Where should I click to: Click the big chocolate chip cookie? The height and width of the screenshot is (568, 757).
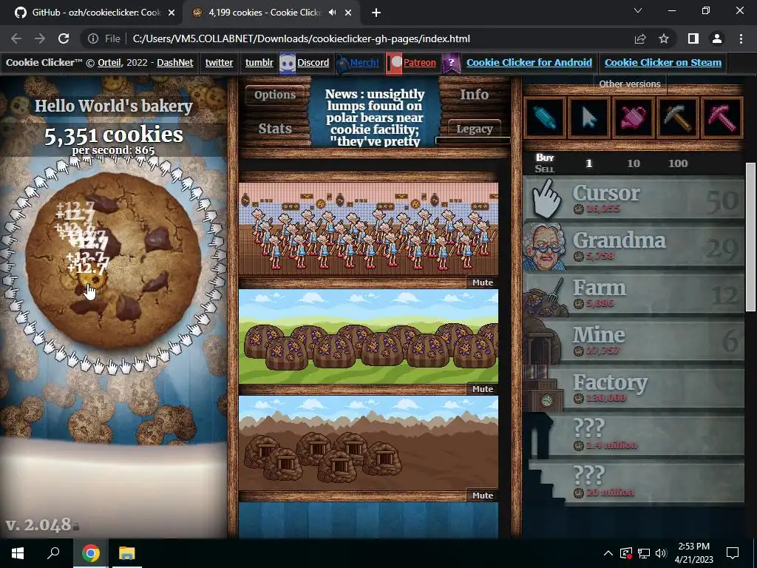(x=113, y=260)
